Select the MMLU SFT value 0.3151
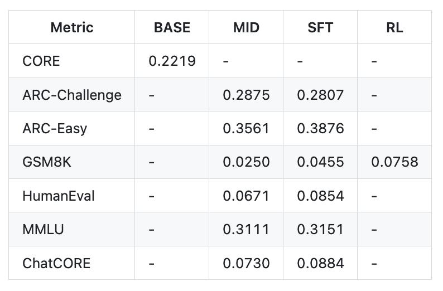 320,229
